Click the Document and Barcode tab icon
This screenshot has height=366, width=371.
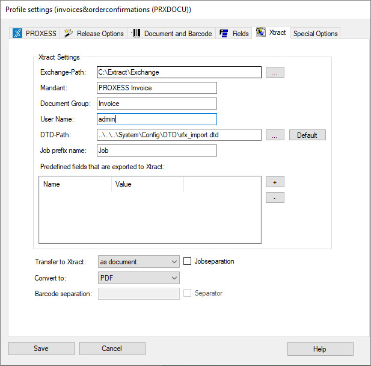136,33
